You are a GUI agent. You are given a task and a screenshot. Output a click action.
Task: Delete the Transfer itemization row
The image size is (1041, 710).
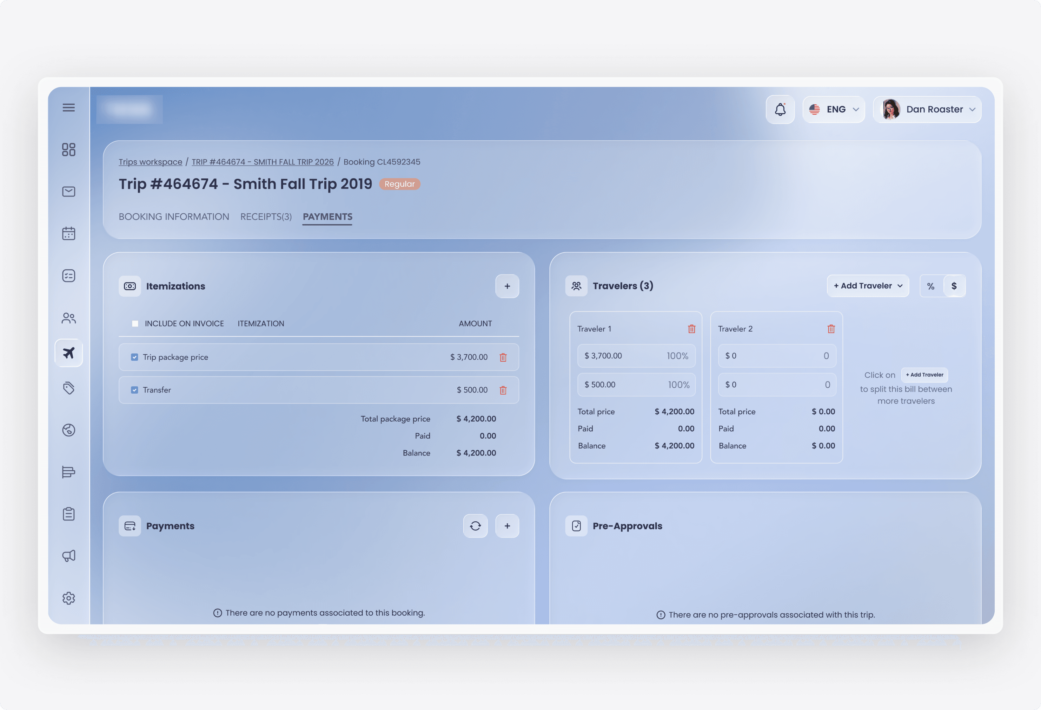tap(503, 390)
